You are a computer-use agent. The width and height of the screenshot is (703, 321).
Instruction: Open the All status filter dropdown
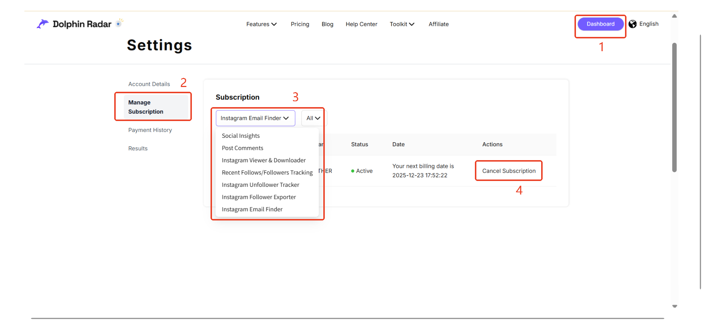click(313, 118)
